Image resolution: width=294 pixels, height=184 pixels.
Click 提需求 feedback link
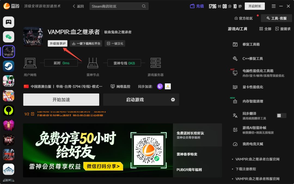(283, 29)
